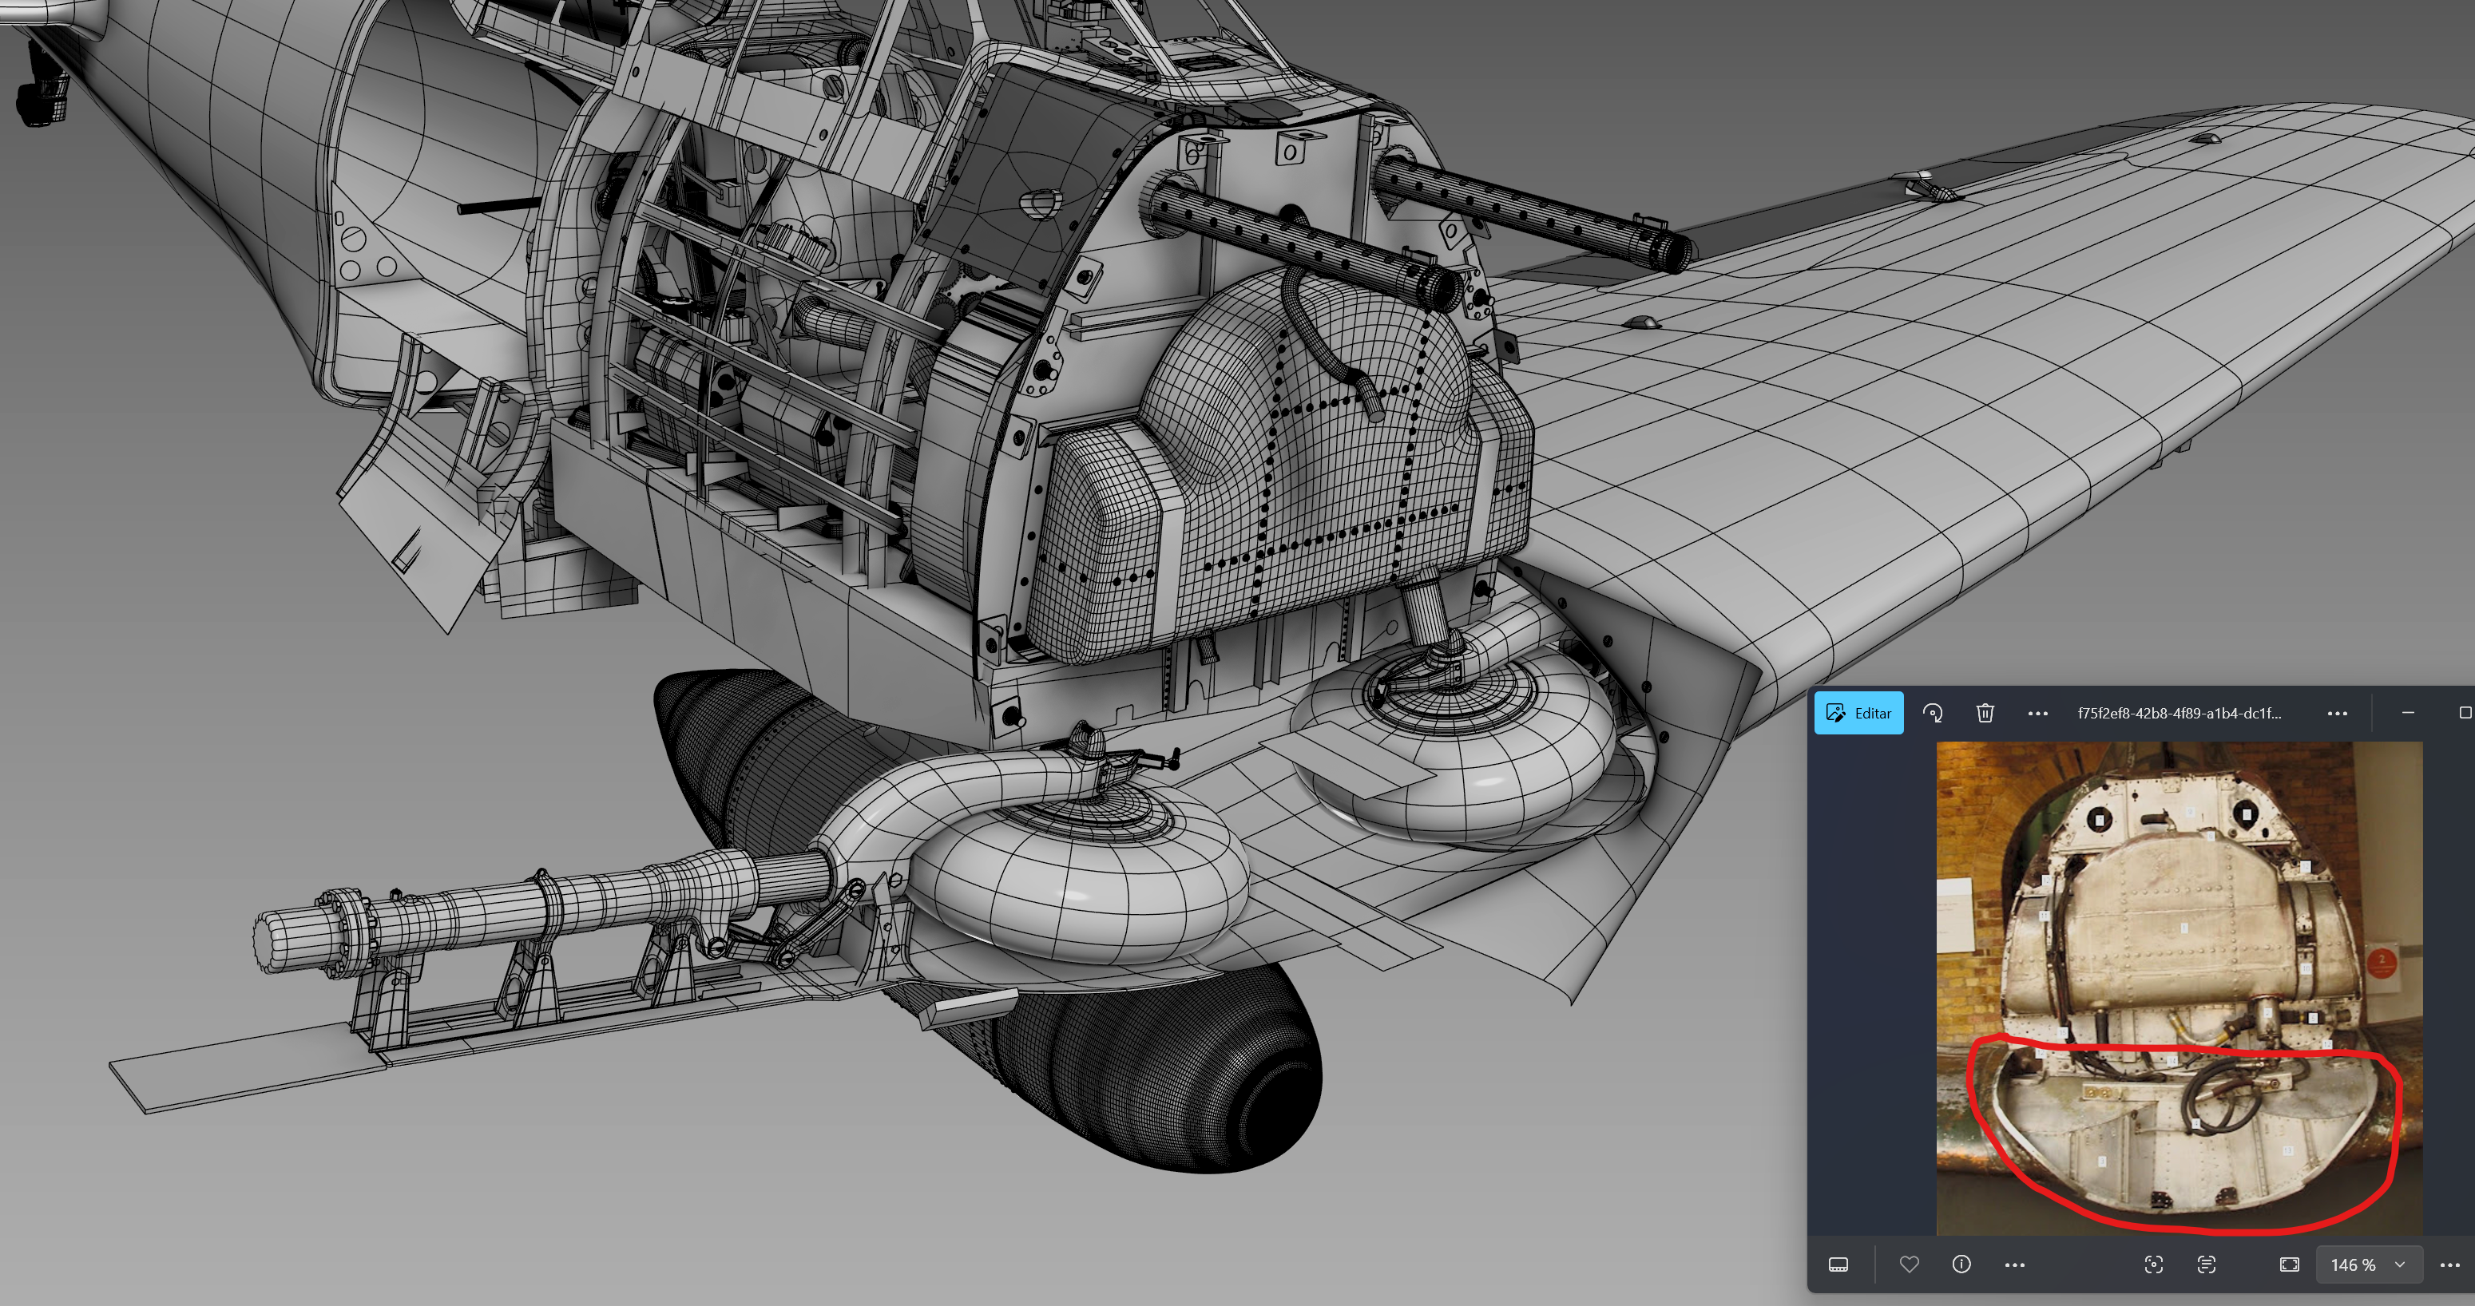Open ellipsis menu right of the file name
Screen dimensions: 2475x1306
[x=2337, y=714]
